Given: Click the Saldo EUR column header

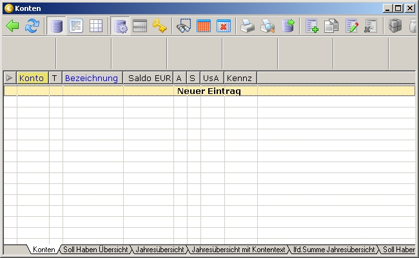Looking at the screenshot, I should [x=149, y=78].
